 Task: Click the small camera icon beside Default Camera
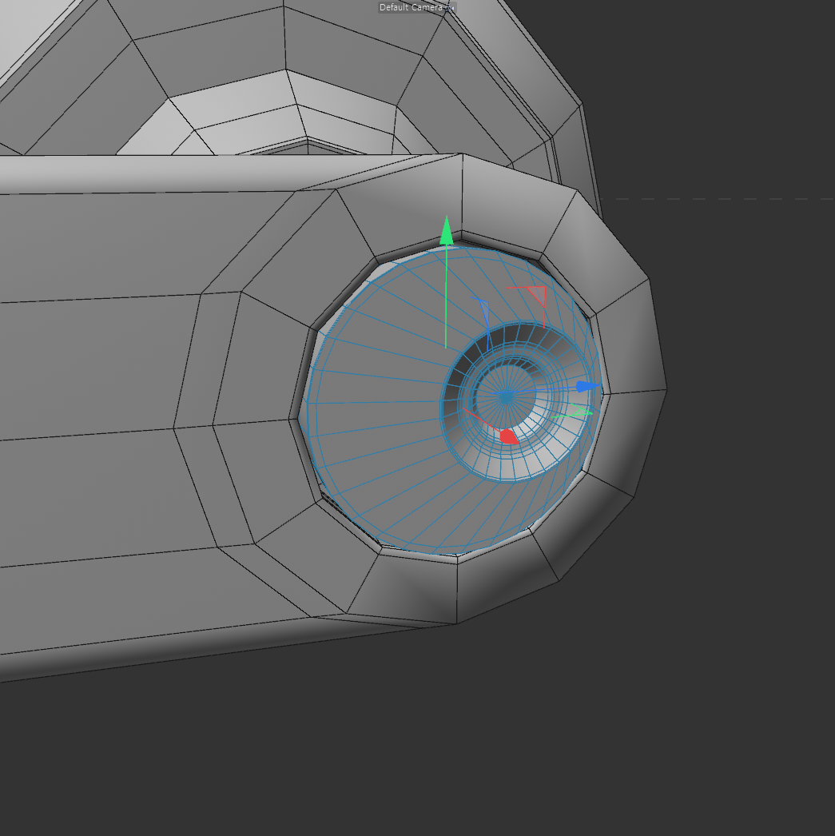click(x=450, y=7)
